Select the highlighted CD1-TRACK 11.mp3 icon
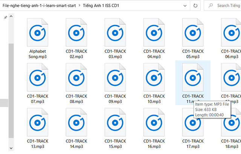The height and width of the screenshot is (154, 241). click(193, 77)
